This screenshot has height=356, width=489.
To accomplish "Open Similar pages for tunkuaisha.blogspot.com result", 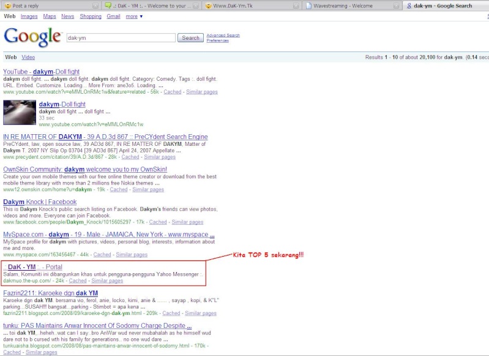I will pyautogui.click(x=42, y=352).
